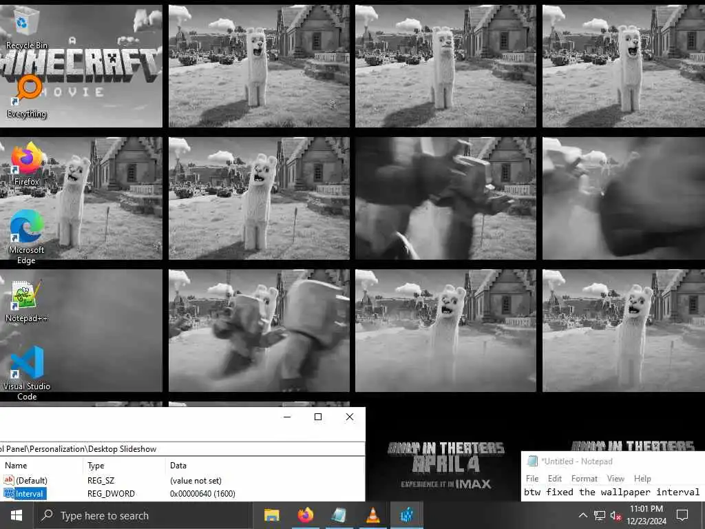
Task: Launch the Visual Studio Code desktop shortcut
Action: click(27, 373)
